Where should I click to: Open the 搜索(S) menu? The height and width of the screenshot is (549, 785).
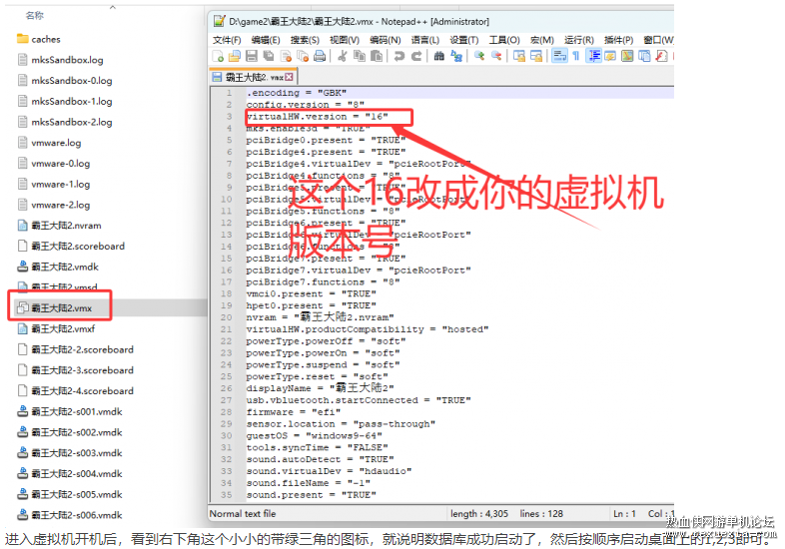tap(305, 40)
